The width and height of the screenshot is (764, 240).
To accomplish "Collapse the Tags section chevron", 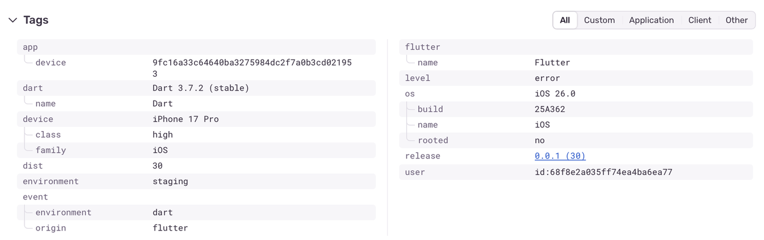I will click(13, 20).
